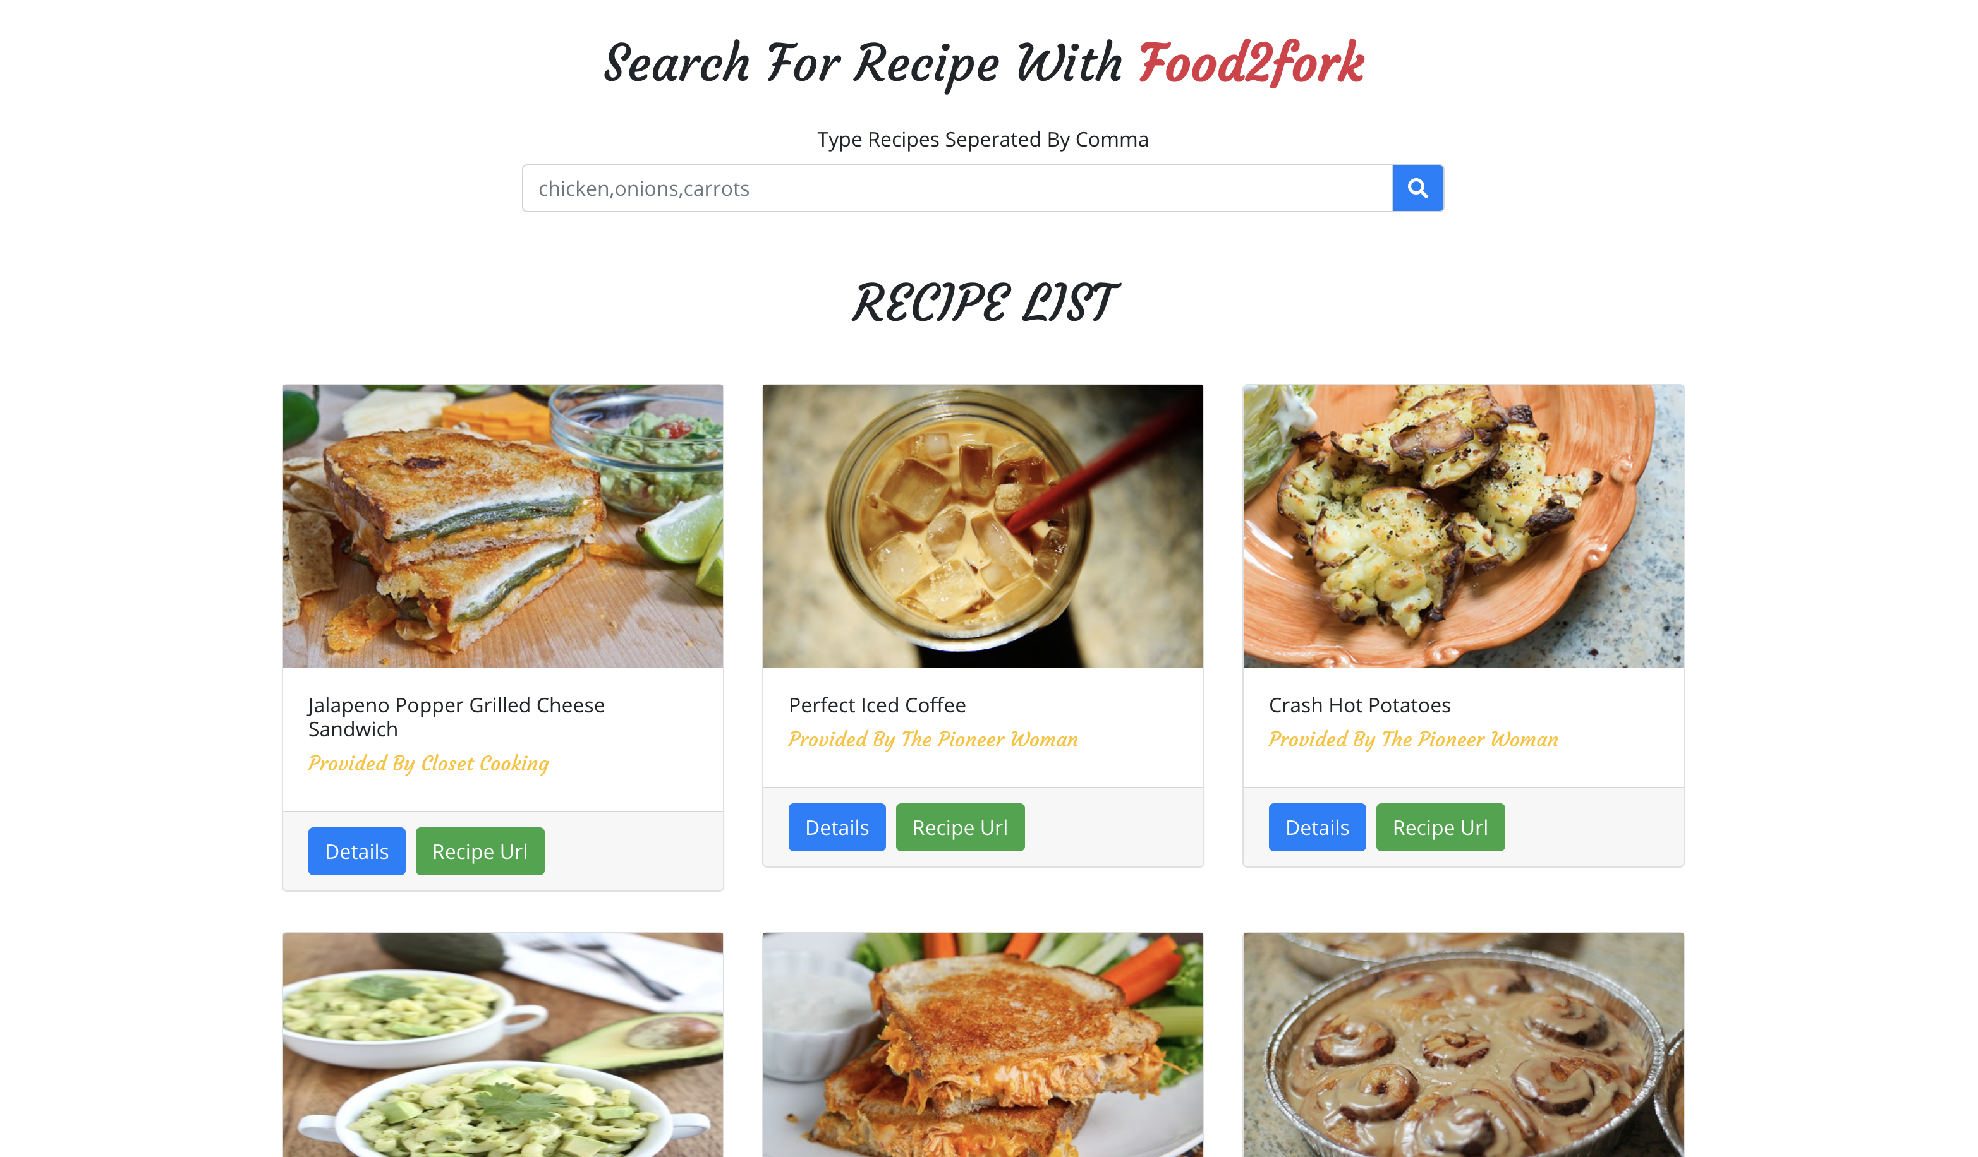The width and height of the screenshot is (1978, 1157).
Task: Click Provided By The Pioneer Woman link on potatoes card
Action: (1413, 740)
